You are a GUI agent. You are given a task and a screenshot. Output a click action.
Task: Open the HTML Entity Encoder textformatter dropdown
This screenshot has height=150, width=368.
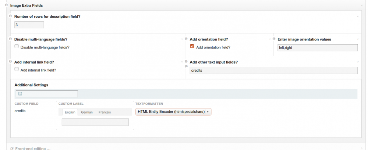(x=173, y=112)
